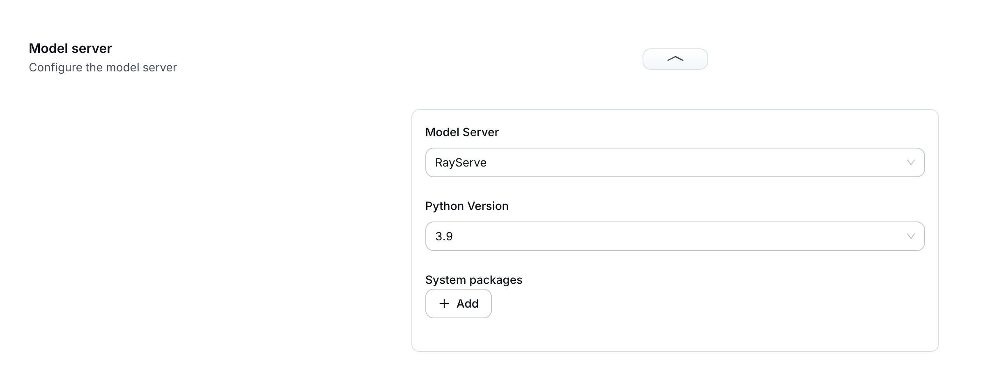Image resolution: width=987 pixels, height=379 pixels.
Task: Click the Model Server field label
Action: click(462, 132)
